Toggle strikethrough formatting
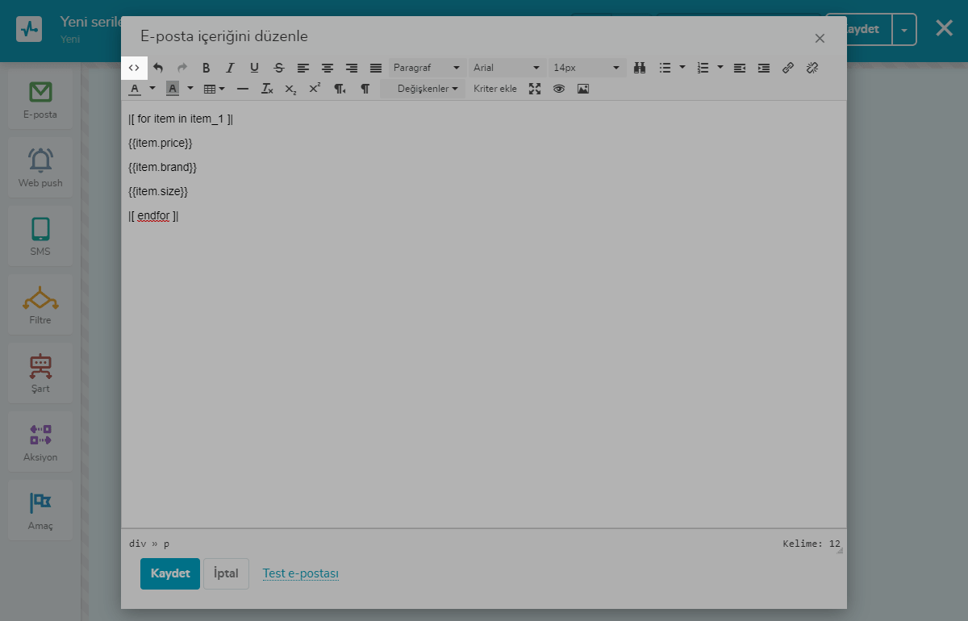Image resolution: width=968 pixels, height=621 pixels. (279, 68)
